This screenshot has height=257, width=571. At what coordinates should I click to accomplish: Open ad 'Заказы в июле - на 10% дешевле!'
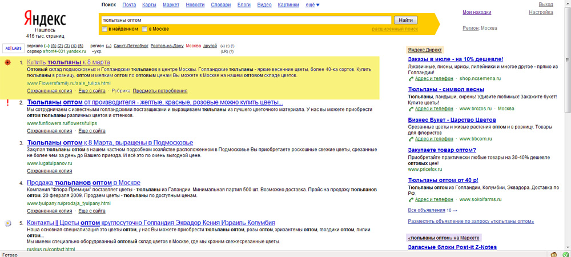(x=456, y=59)
